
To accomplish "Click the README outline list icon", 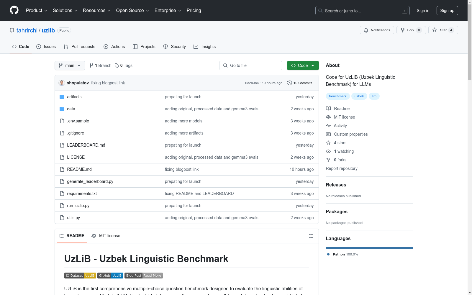I will coord(311,236).
